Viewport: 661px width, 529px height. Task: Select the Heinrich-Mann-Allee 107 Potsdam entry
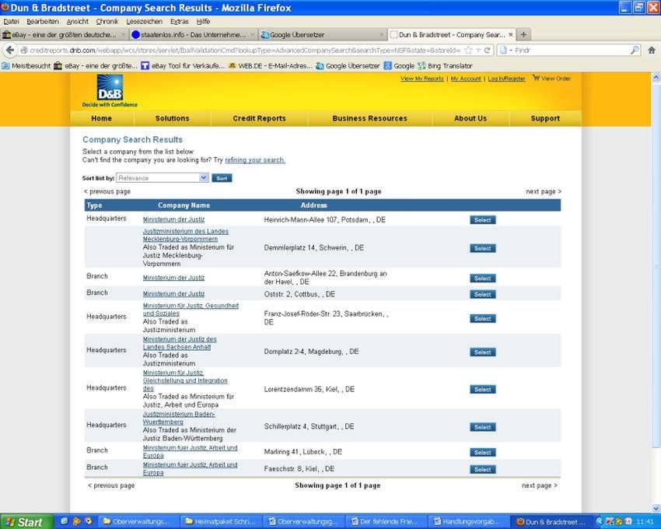(483, 220)
